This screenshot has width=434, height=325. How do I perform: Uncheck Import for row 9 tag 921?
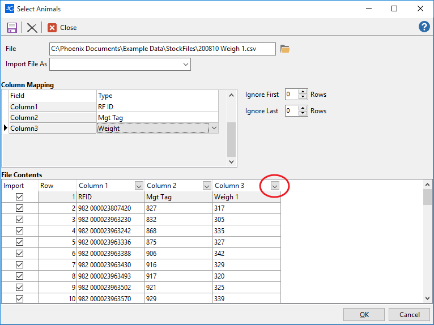19,288
